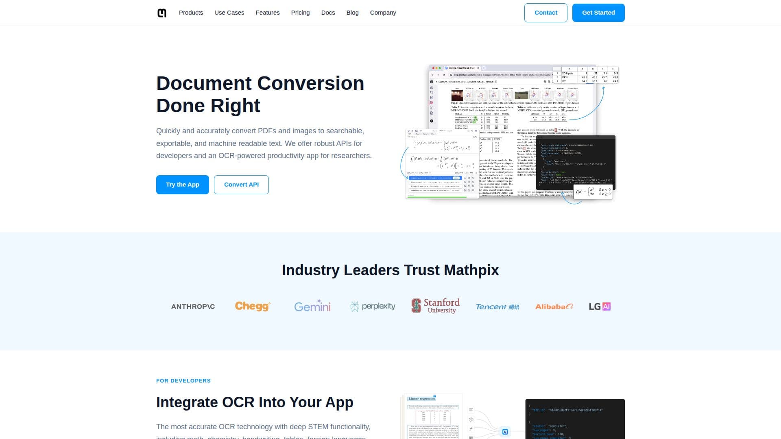Open the Docs link
This screenshot has height=439, width=781.
pyautogui.click(x=328, y=13)
